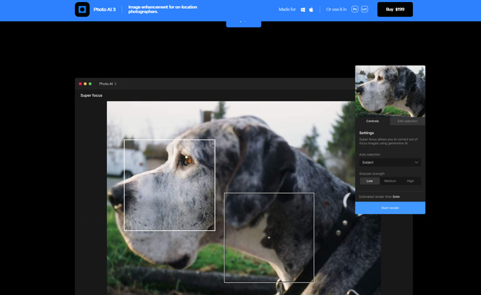Start the render with the blue button
The height and width of the screenshot is (295, 481).
coord(390,208)
